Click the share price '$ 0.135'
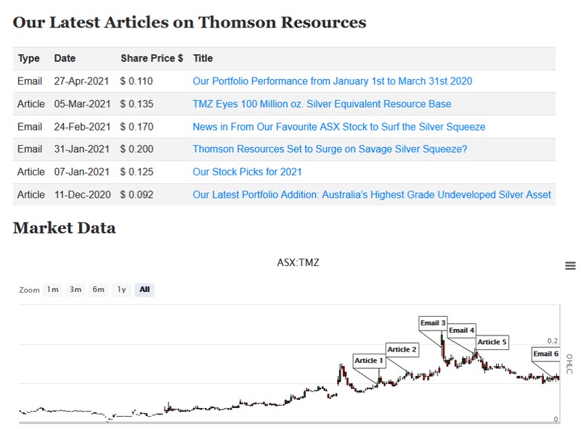This screenshot has width=581, height=429. click(137, 104)
